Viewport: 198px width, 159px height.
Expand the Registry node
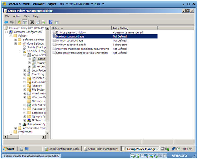[25, 86]
